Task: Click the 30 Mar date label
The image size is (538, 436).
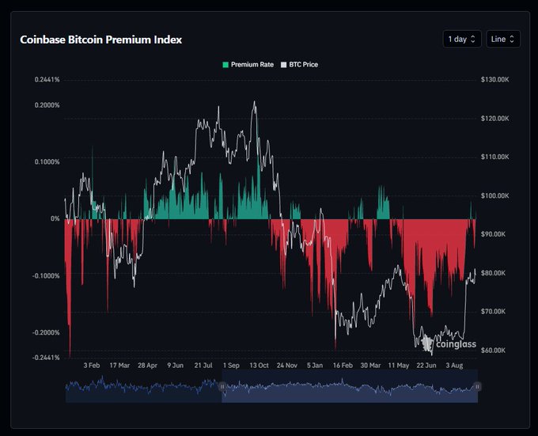Action: point(370,366)
